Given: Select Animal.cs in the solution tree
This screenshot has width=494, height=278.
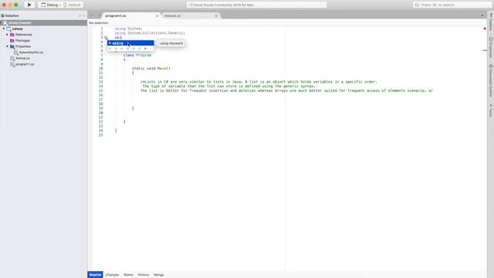Looking at the screenshot, I should tap(22, 59).
